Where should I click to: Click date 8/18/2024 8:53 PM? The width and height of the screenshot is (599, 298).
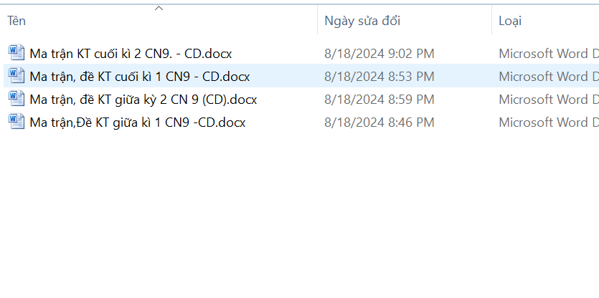tap(379, 77)
